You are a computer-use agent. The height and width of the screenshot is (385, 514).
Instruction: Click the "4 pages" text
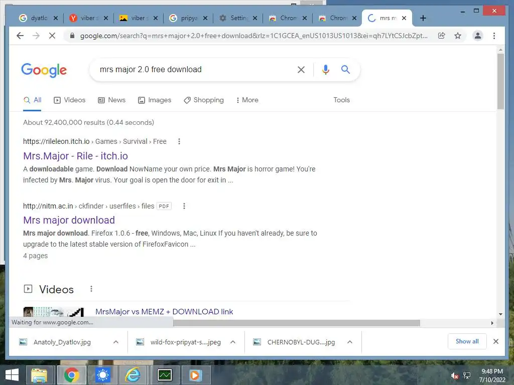tap(36, 256)
